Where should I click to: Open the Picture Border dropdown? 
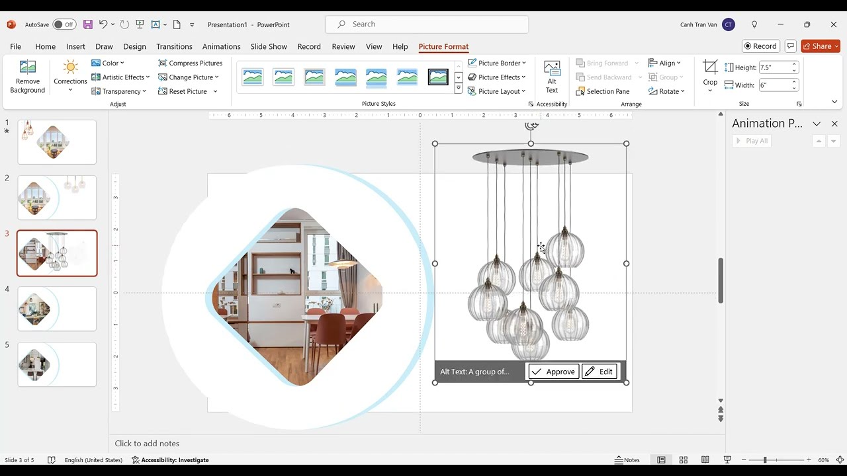pyautogui.click(x=496, y=63)
